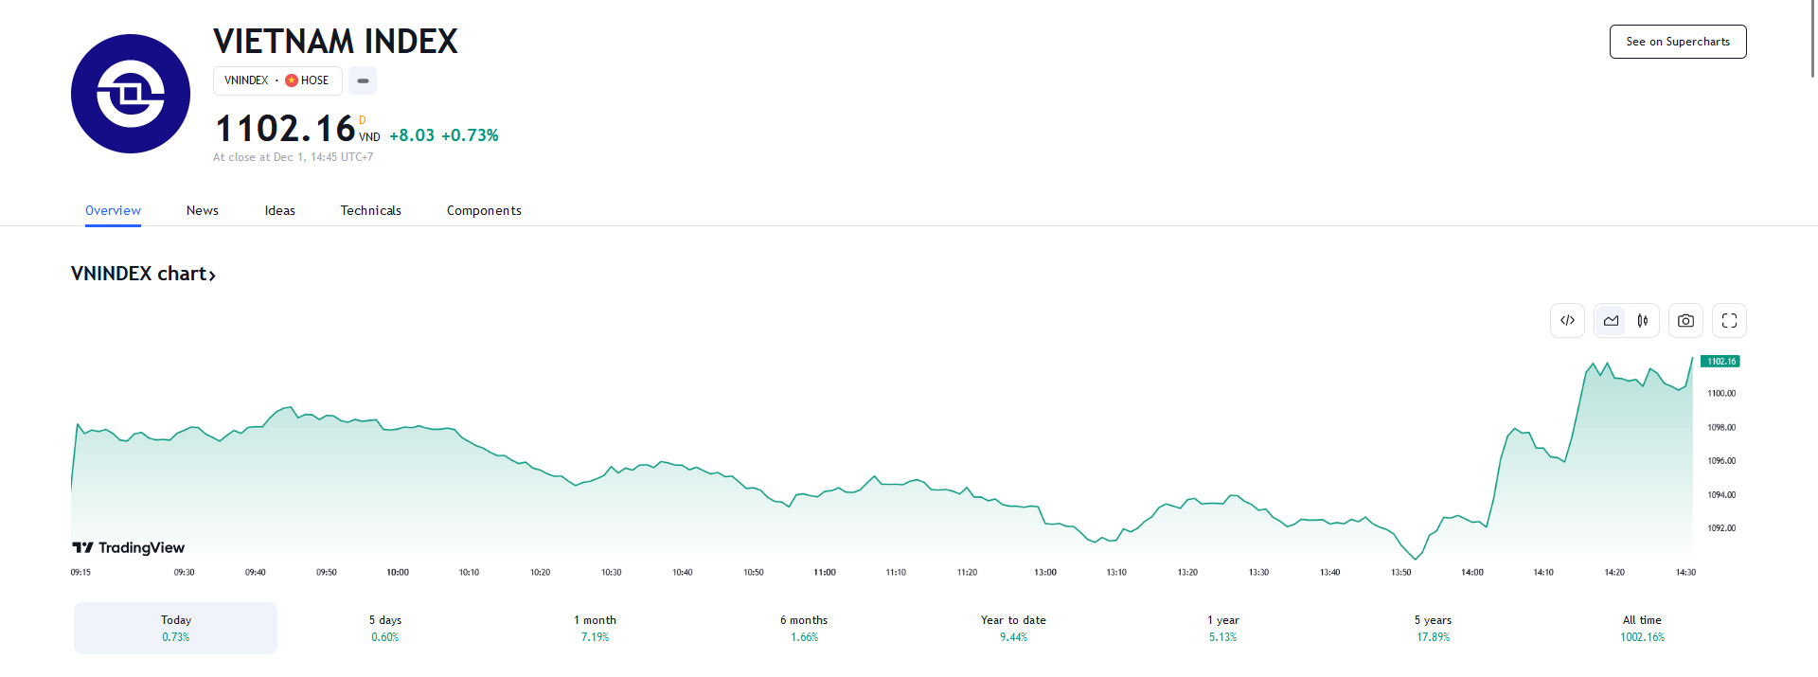Screen dimensions: 1818x677
Task: Open the chart in fullscreen mode
Action: point(1729,321)
